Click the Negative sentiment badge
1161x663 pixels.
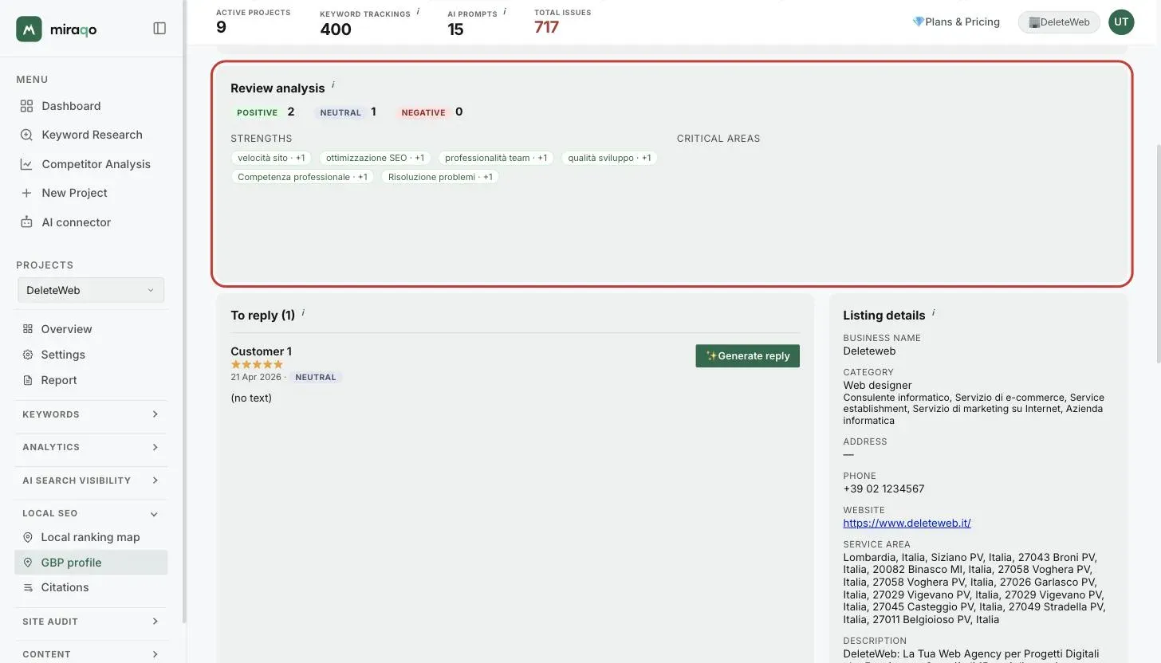pyautogui.click(x=423, y=112)
